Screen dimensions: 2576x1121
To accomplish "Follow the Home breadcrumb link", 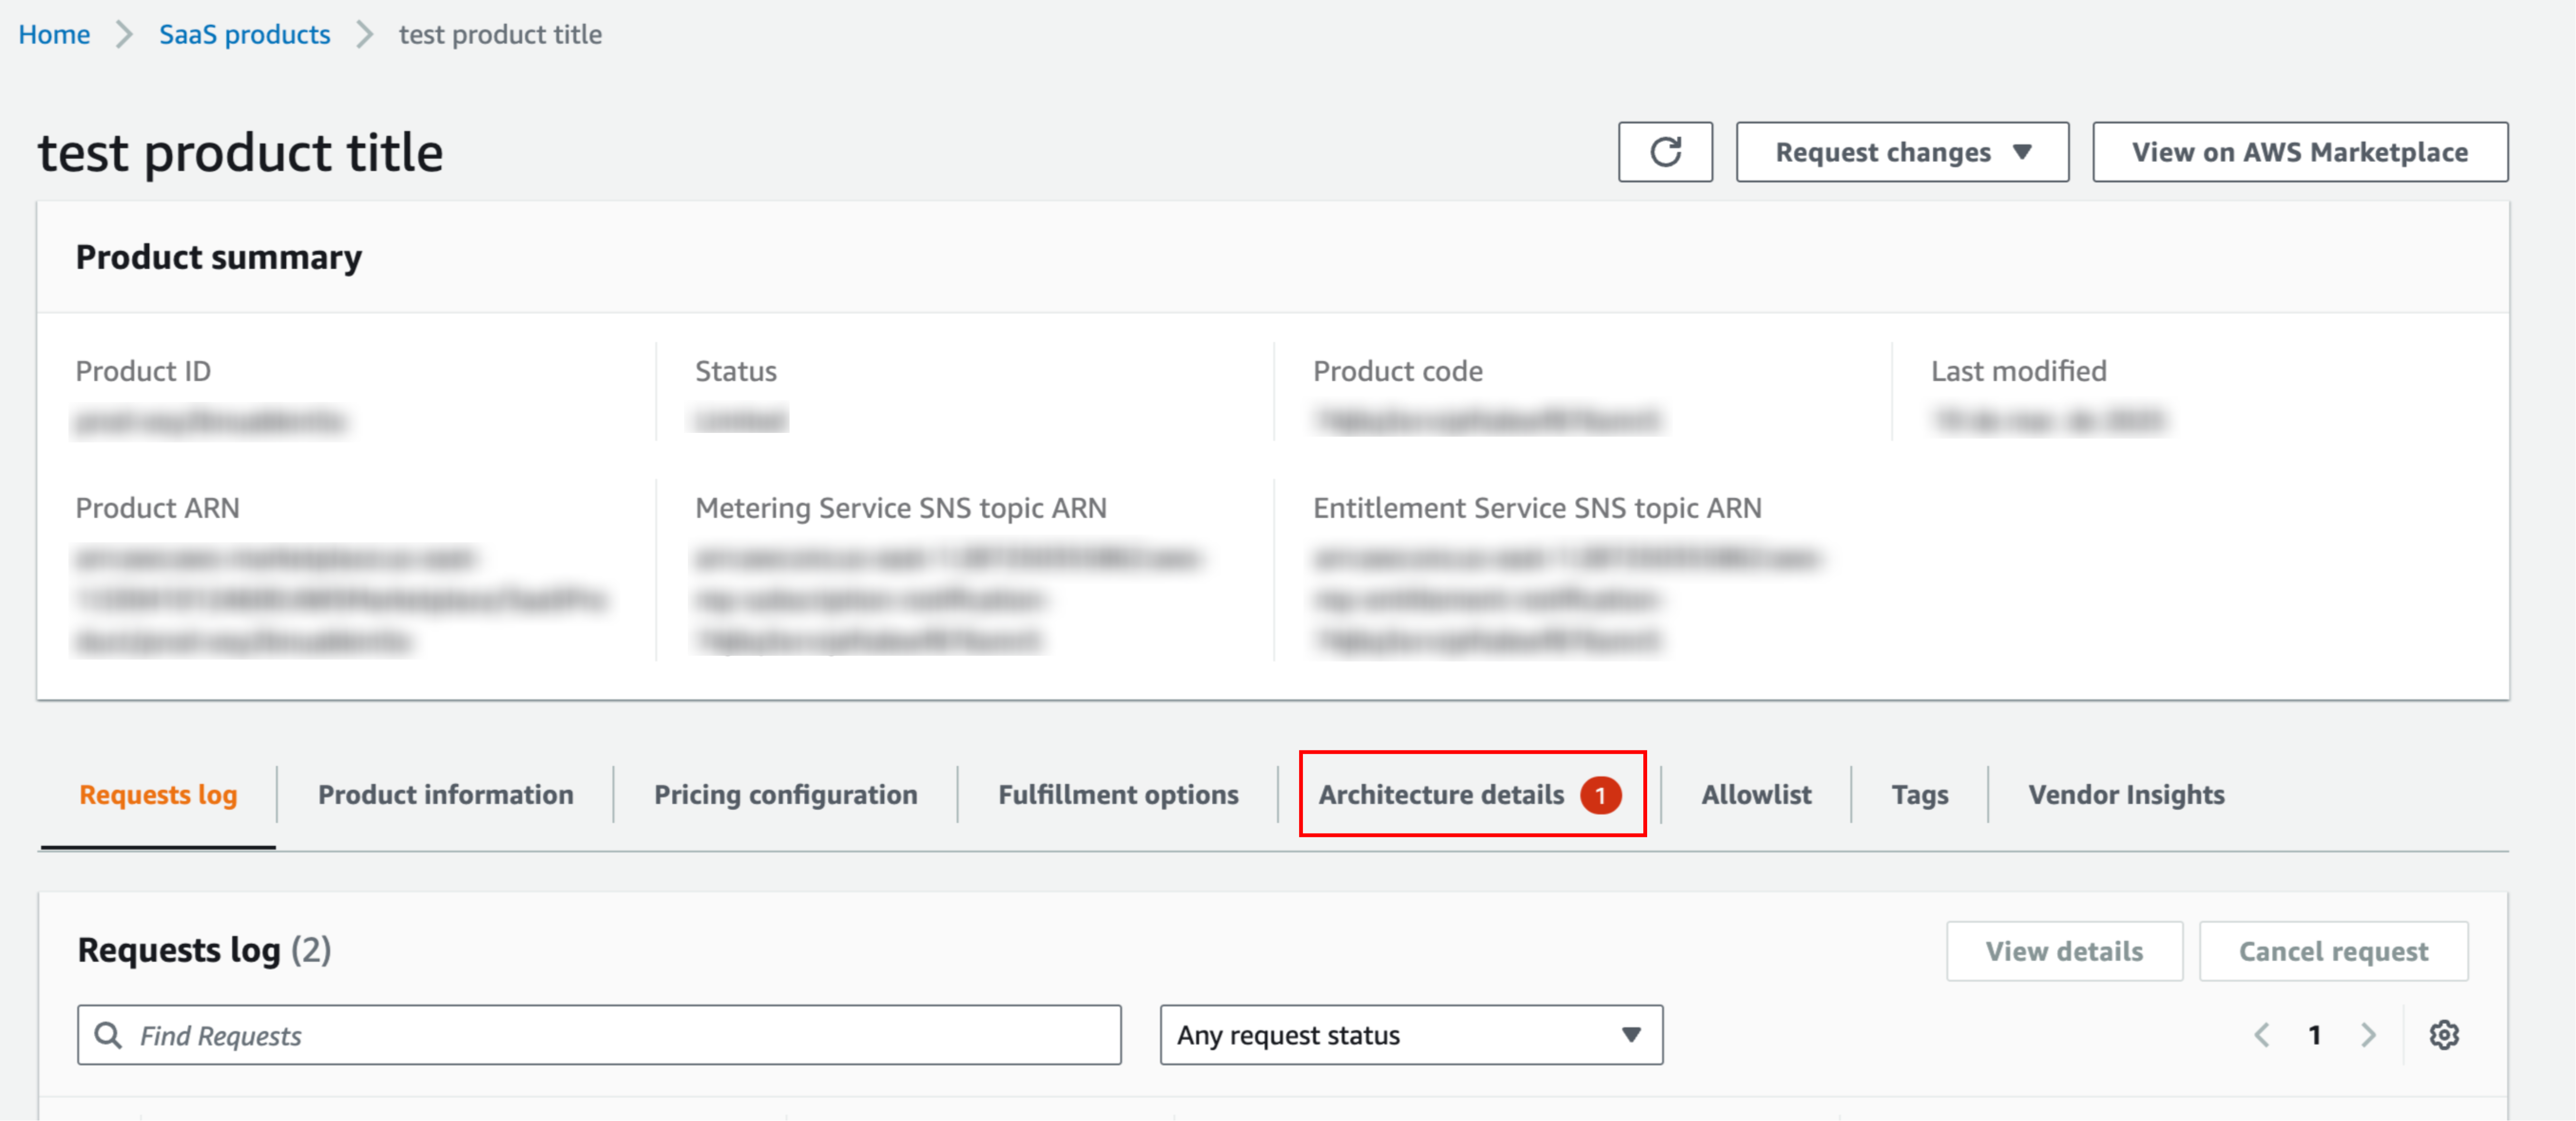I will pos(54,34).
